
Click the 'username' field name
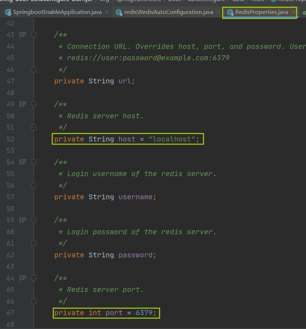(x=136, y=197)
